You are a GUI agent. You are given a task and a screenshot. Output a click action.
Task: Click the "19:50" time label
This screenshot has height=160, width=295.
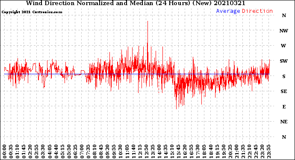click(x=224, y=151)
